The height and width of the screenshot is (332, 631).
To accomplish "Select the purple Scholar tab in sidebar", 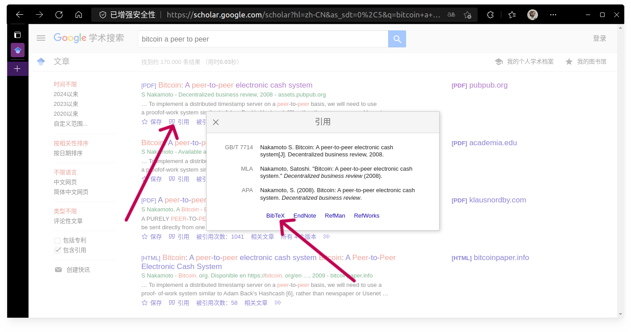I will (x=17, y=50).
